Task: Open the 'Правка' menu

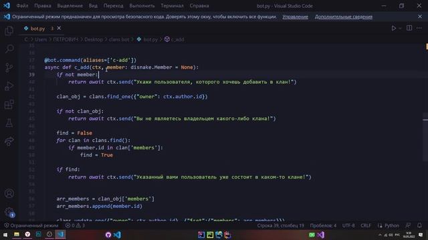Action: 43,6
